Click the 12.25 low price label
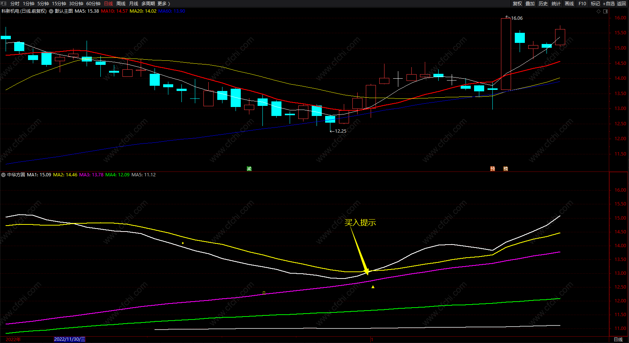The image size is (629, 343). pos(340,131)
